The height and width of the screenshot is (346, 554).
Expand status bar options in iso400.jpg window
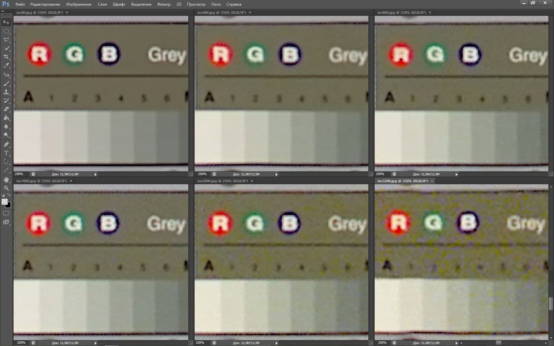(277, 174)
